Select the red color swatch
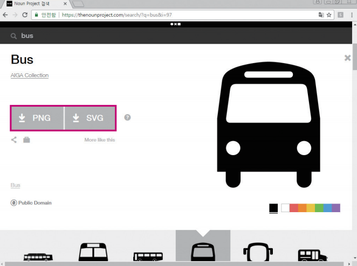 [294, 208]
